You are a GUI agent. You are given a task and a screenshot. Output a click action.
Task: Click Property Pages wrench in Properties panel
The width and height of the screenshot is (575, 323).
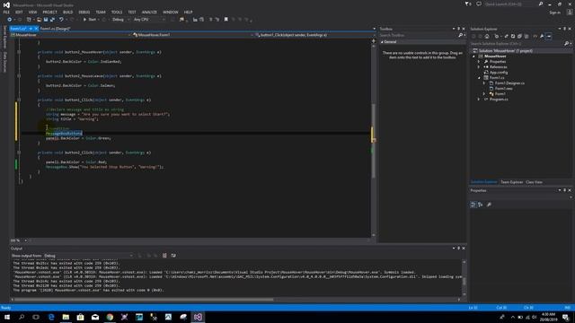click(x=489, y=205)
